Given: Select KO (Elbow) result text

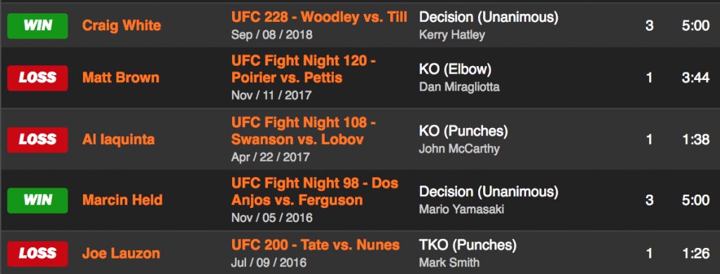Looking at the screenshot, I should (455, 70).
